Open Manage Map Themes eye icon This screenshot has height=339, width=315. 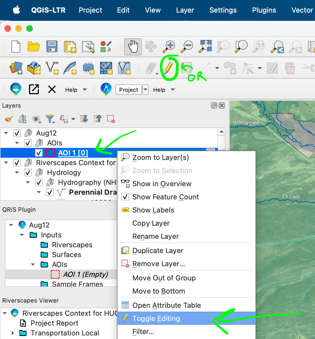(36, 119)
